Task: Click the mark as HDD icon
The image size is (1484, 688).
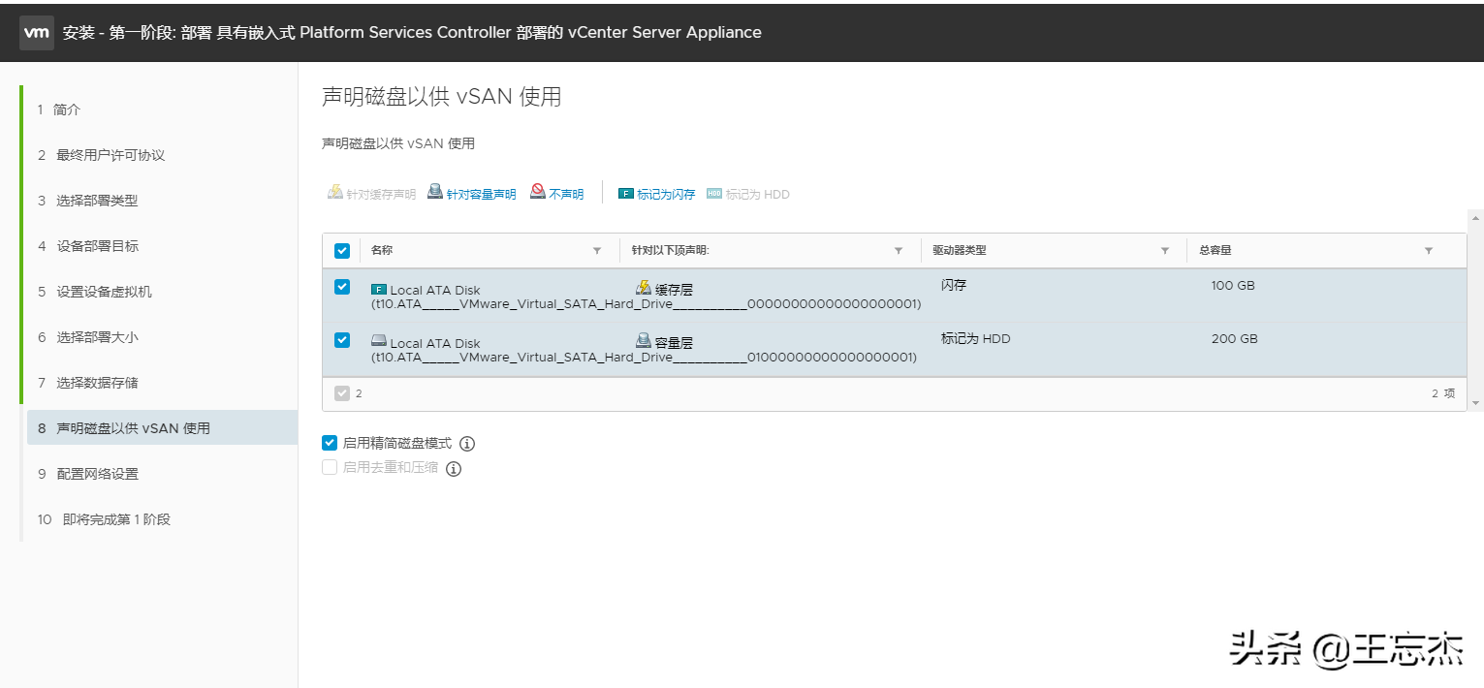Action: pos(714,194)
